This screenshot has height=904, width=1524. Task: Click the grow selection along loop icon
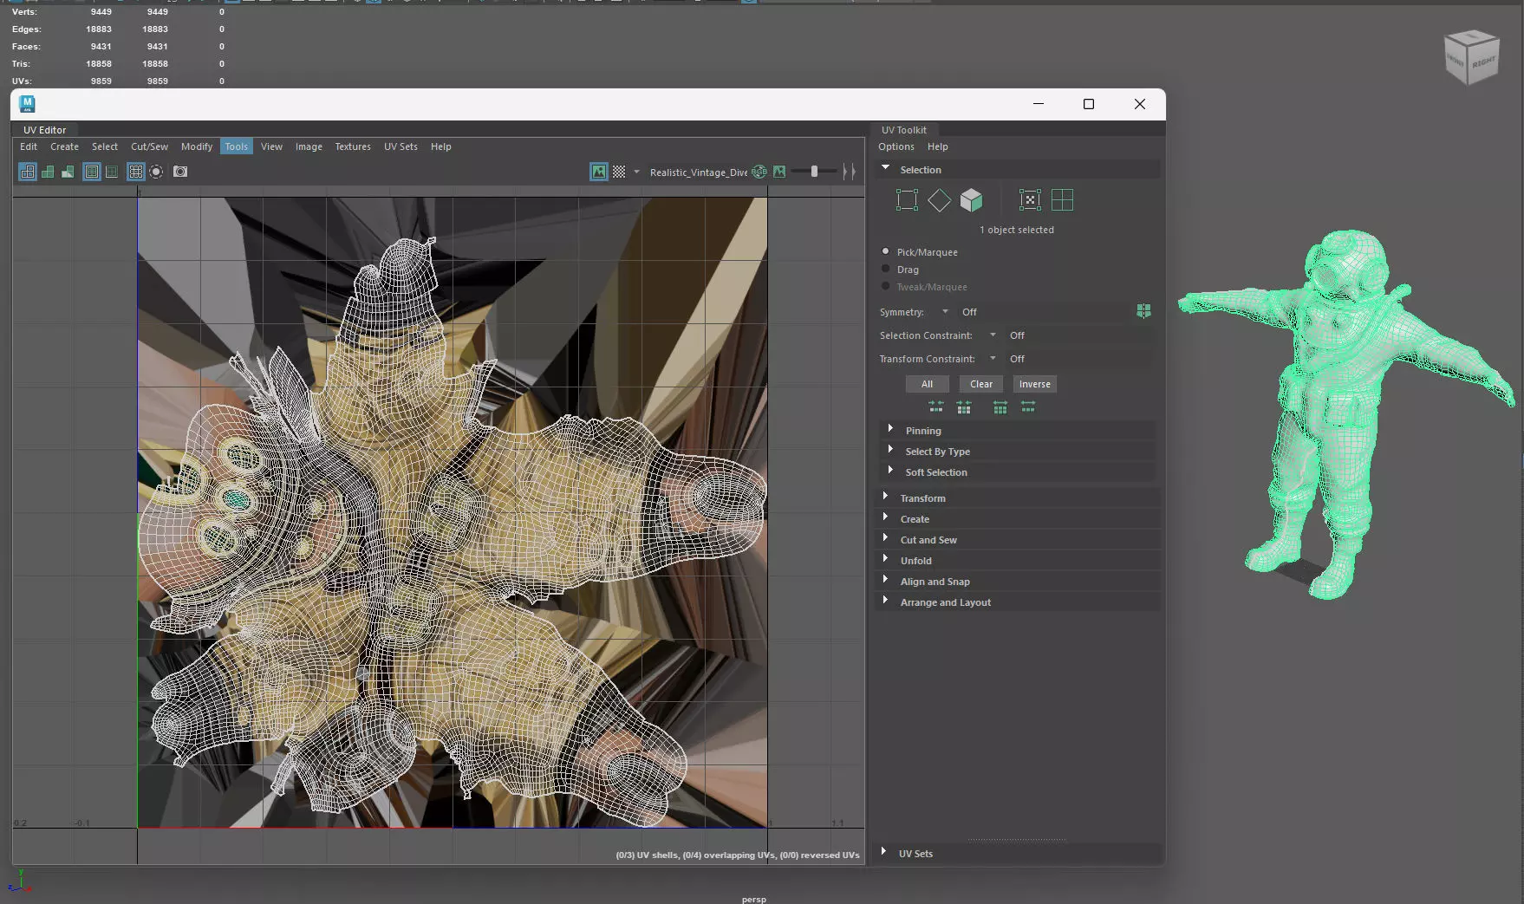(x=1028, y=407)
